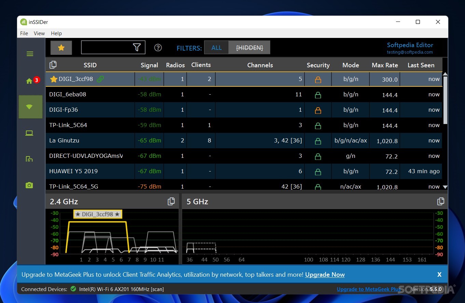
Task: Sort by the Max Rate column header
Action: pyautogui.click(x=385, y=65)
